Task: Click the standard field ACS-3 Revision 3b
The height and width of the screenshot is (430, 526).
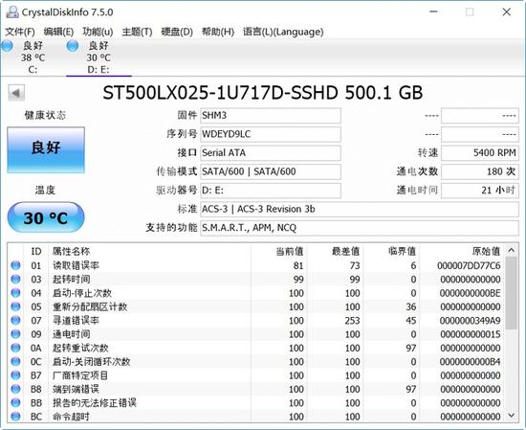Action: [x=360, y=210]
